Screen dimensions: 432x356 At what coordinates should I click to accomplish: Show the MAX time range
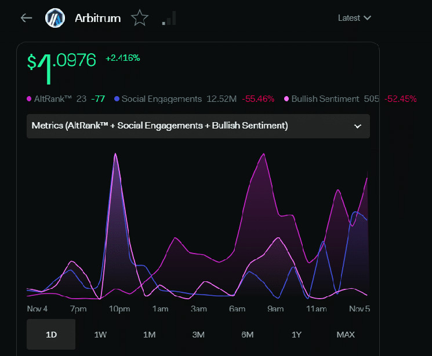tap(346, 334)
